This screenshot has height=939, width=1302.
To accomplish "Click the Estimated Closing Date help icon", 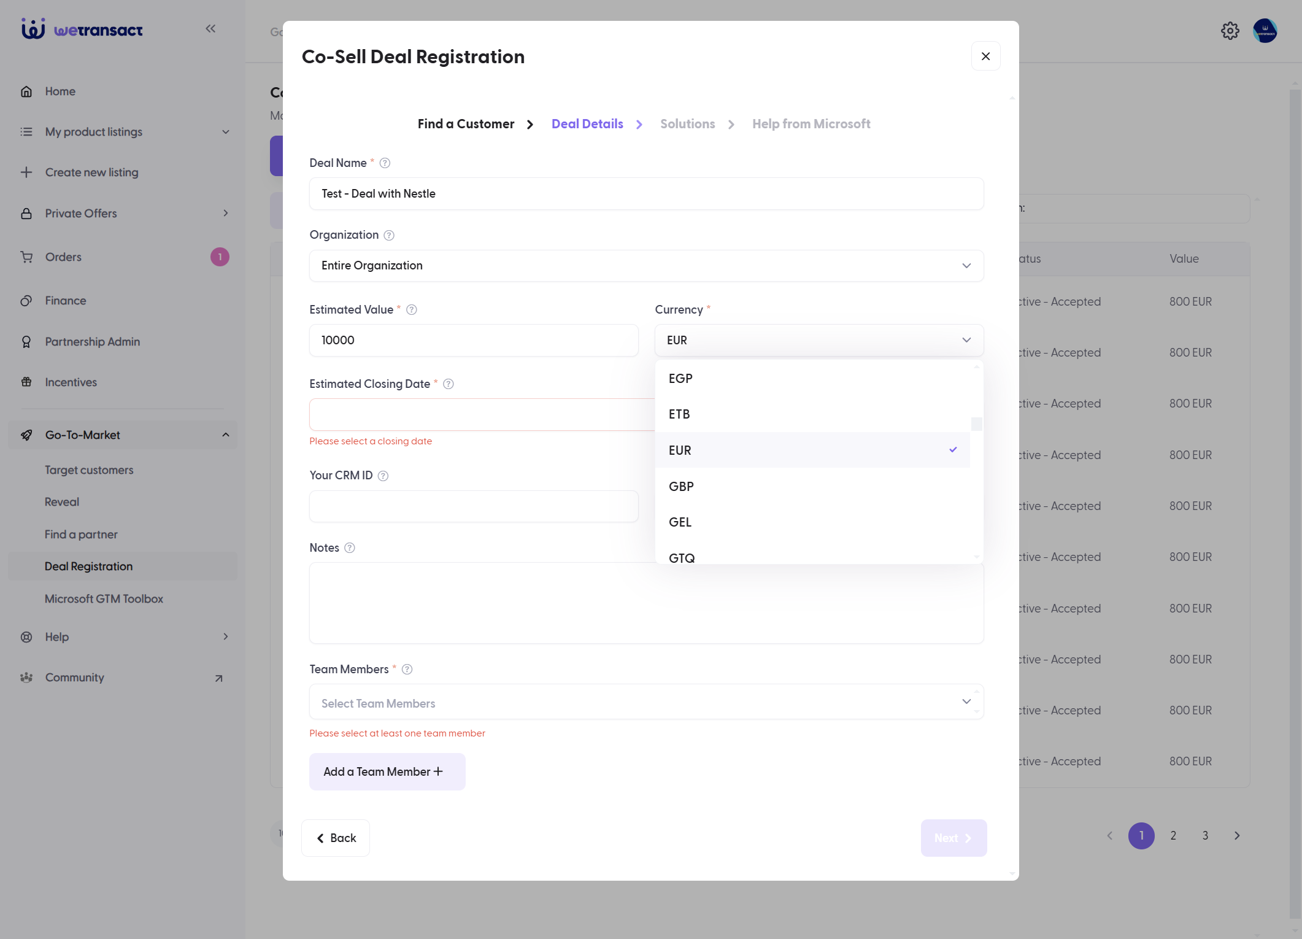I will [449, 384].
